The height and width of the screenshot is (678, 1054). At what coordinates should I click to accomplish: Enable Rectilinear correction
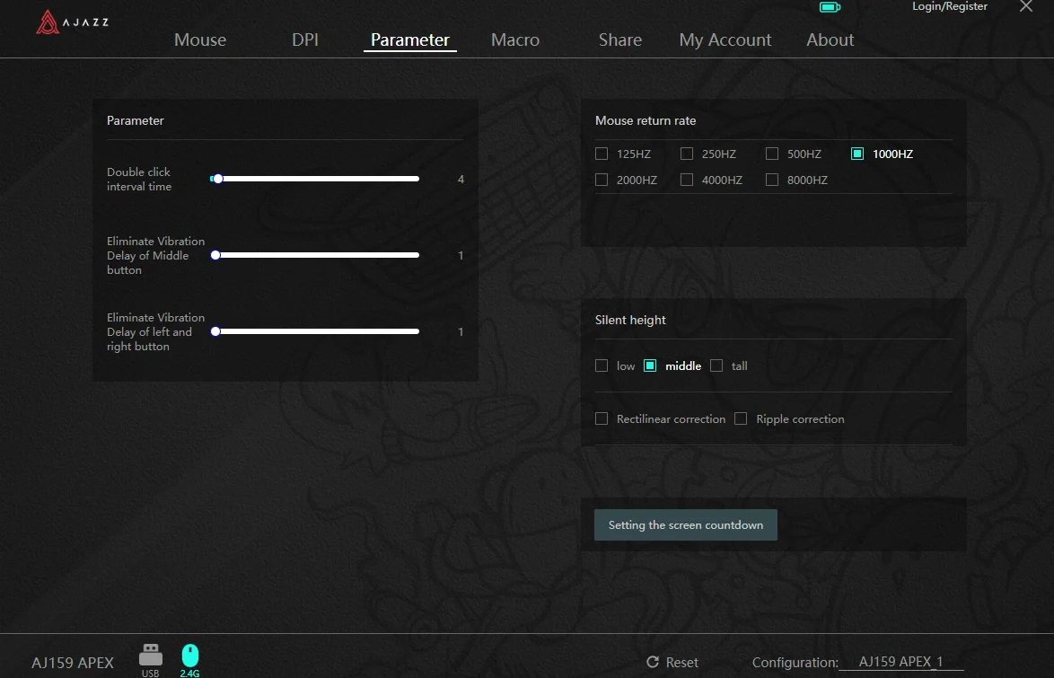pos(602,419)
